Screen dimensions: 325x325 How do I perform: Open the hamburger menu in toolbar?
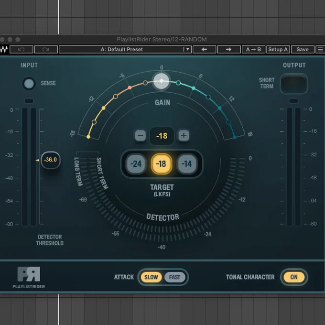point(320,49)
